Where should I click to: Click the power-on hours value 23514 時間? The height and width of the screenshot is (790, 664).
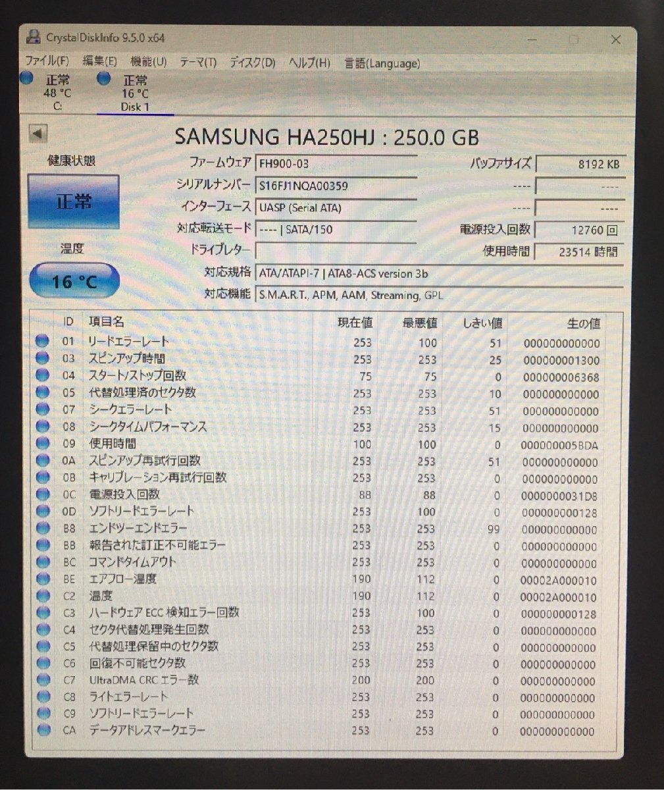(579, 251)
